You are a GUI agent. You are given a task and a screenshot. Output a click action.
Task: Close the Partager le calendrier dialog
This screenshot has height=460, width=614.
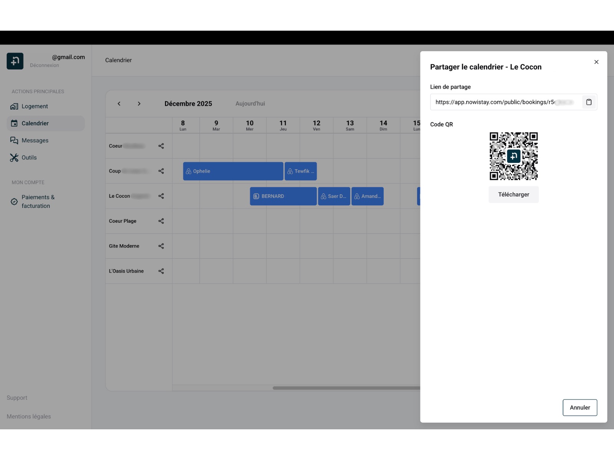(596, 62)
